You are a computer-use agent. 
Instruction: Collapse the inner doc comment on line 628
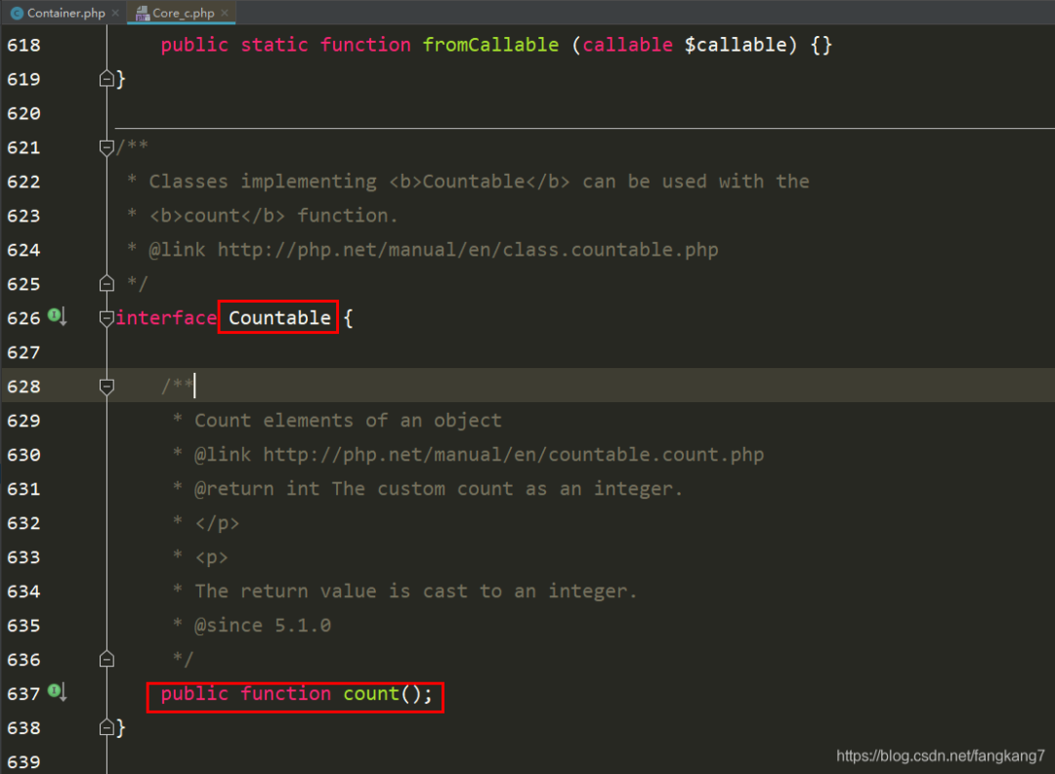click(x=106, y=387)
